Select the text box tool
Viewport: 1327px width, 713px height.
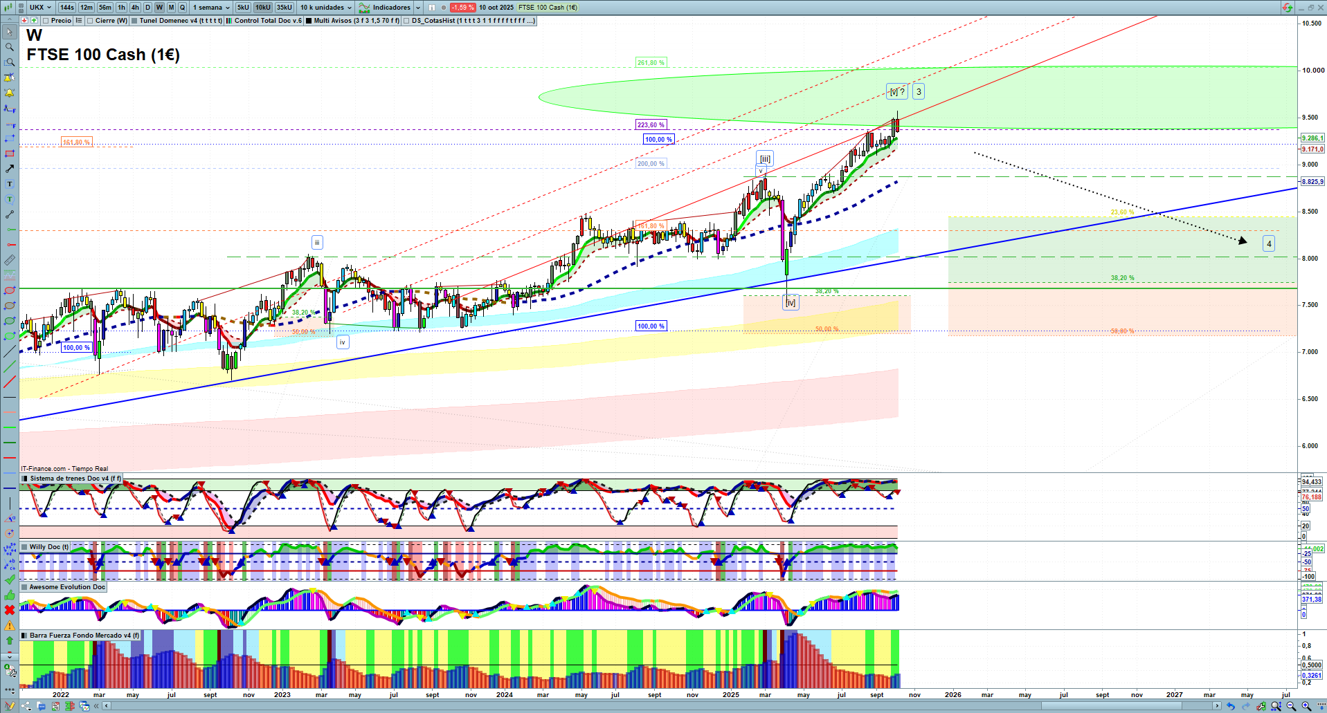pyautogui.click(x=10, y=184)
